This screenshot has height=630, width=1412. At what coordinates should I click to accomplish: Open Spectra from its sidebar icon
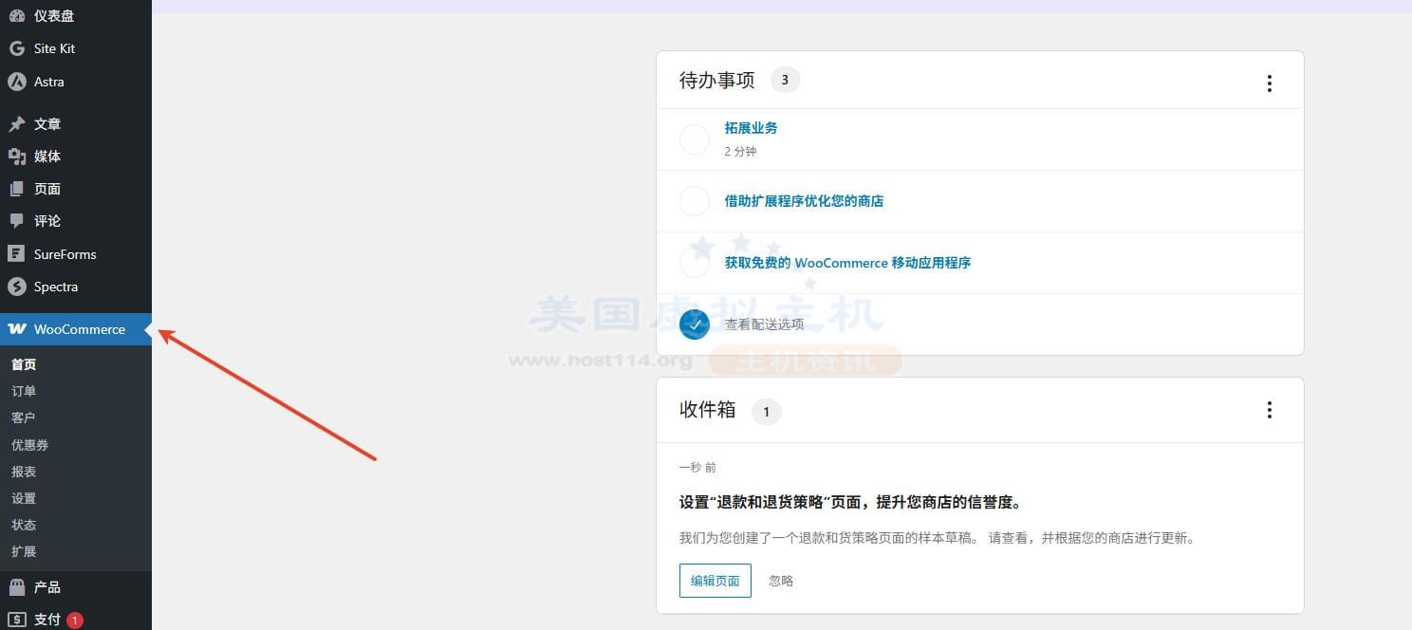(x=15, y=287)
